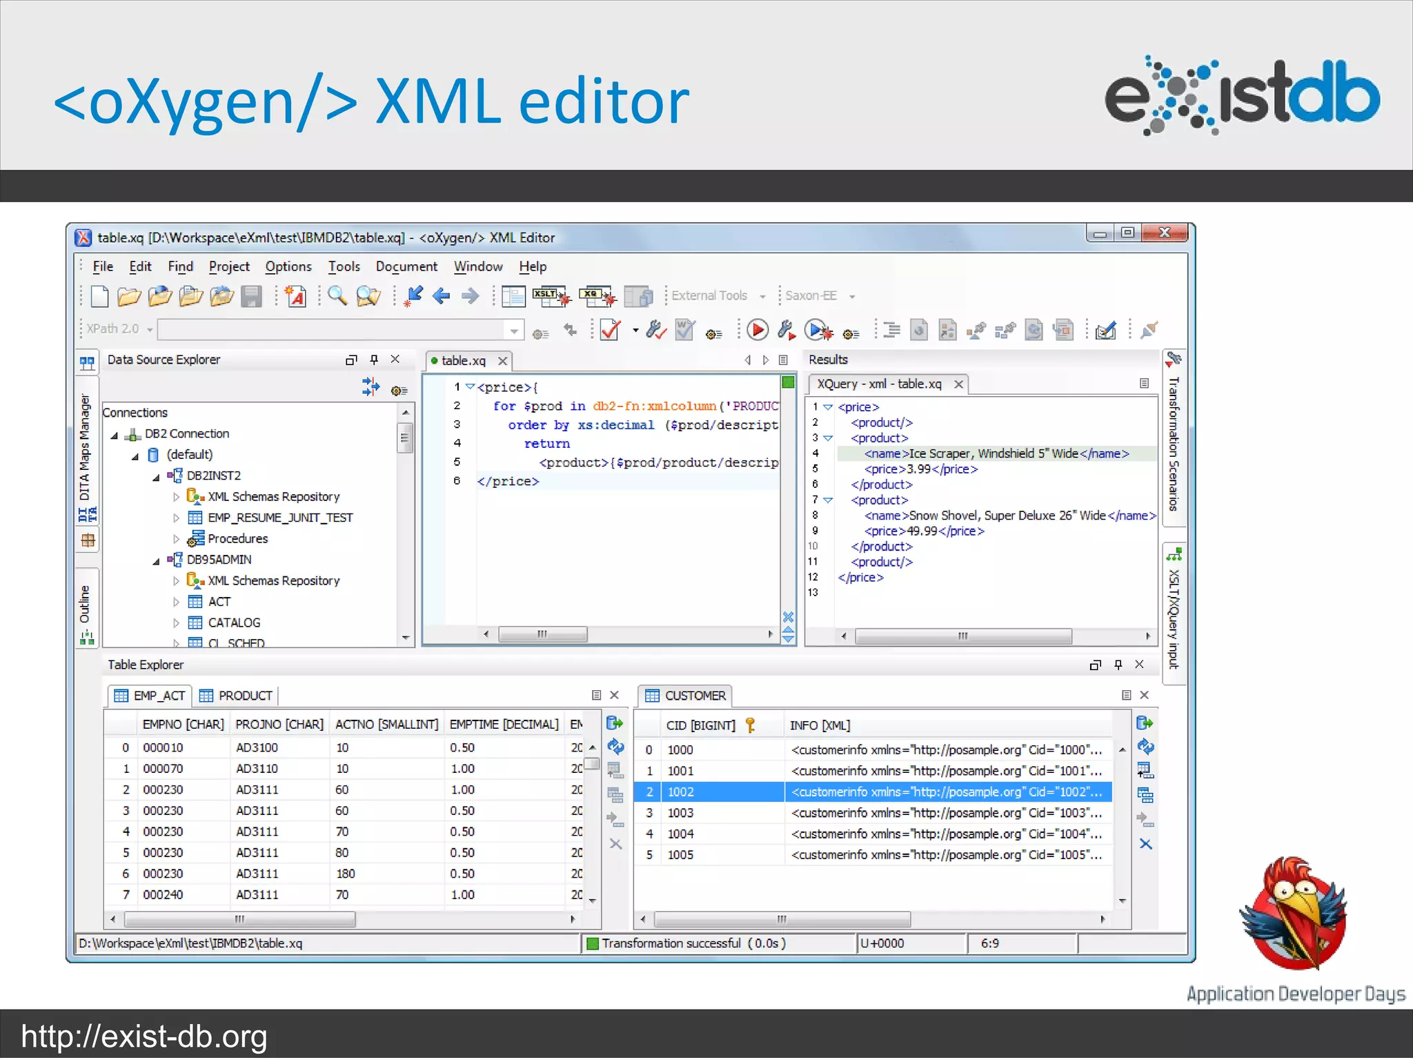Click the editor horizontal scrollbar thumb

[x=543, y=634]
